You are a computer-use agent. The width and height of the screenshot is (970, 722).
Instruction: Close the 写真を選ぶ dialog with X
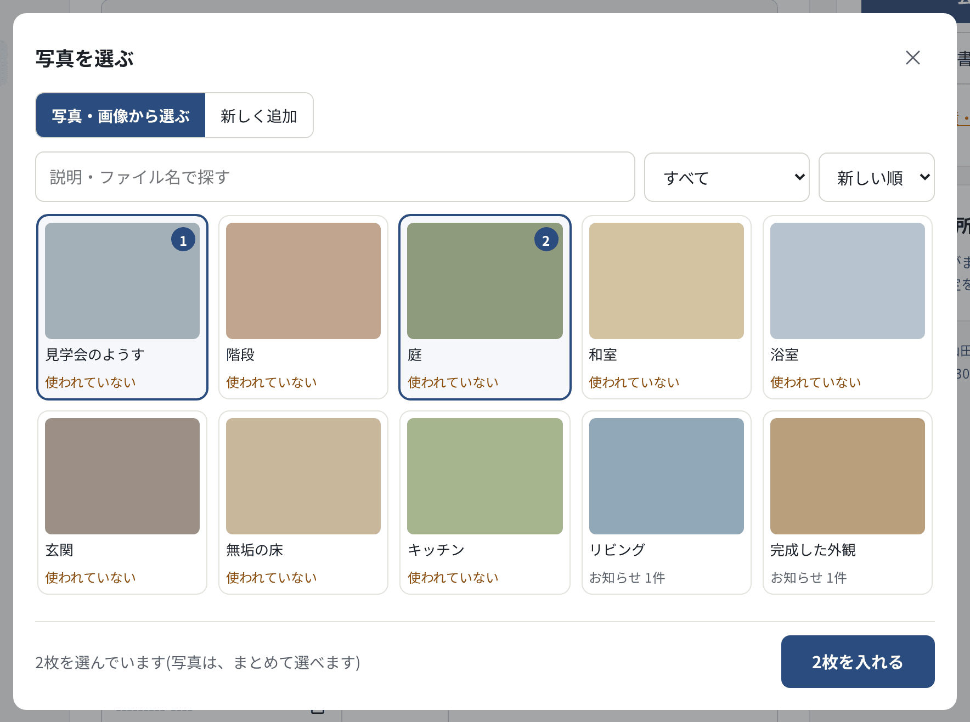913,58
